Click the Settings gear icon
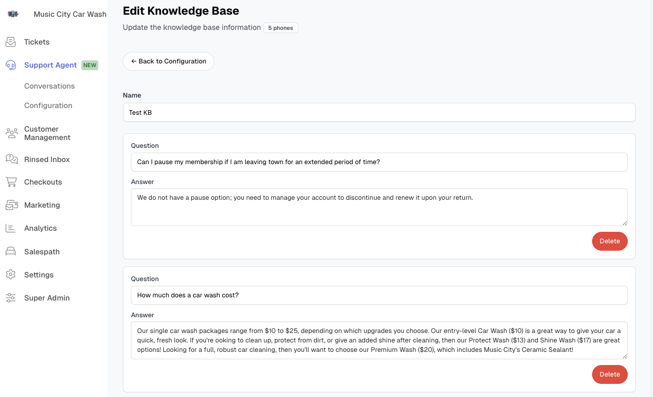653x397 pixels. pos(11,275)
